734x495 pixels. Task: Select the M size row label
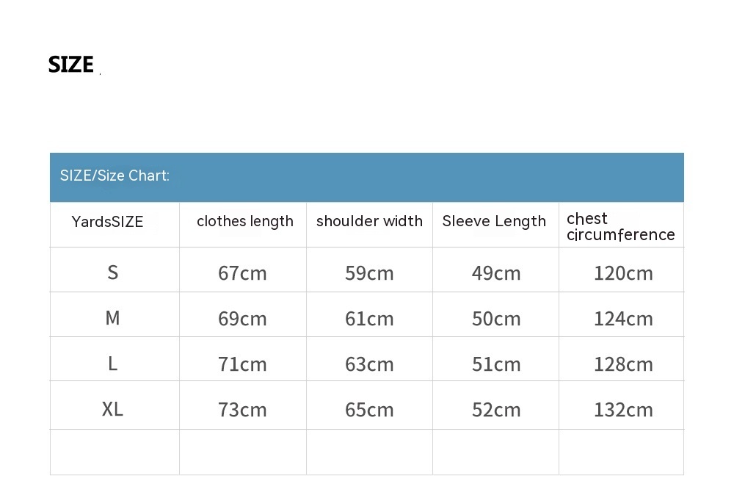pyautogui.click(x=112, y=318)
